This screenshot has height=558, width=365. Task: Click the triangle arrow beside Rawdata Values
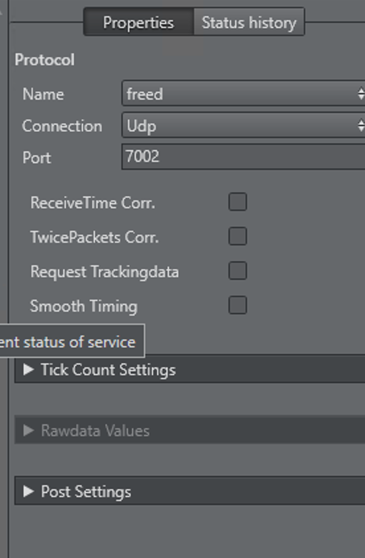(x=28, y=431)
